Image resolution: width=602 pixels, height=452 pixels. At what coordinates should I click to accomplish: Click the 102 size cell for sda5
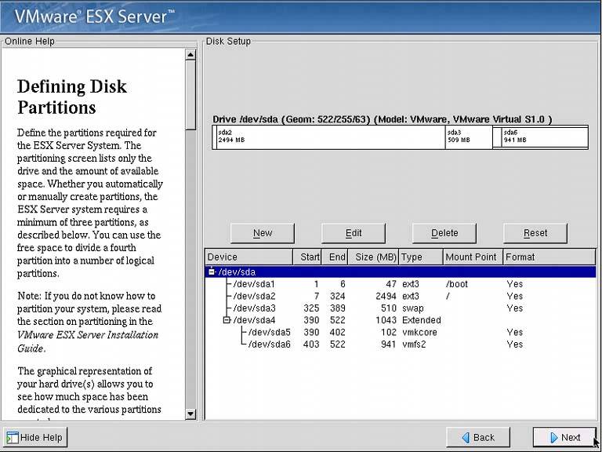[389, 332]
